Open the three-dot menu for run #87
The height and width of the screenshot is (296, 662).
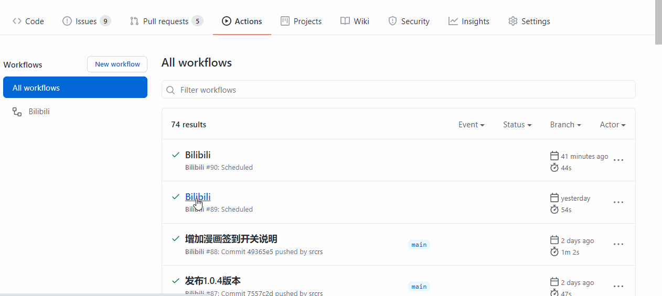point(618,286)
